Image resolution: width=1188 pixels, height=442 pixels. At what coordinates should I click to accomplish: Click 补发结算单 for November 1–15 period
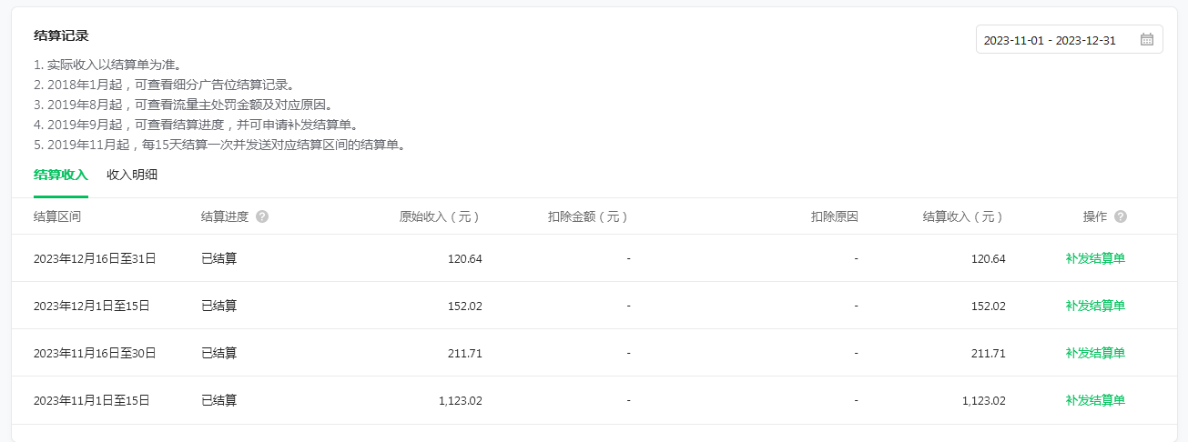pos(1095,400)
